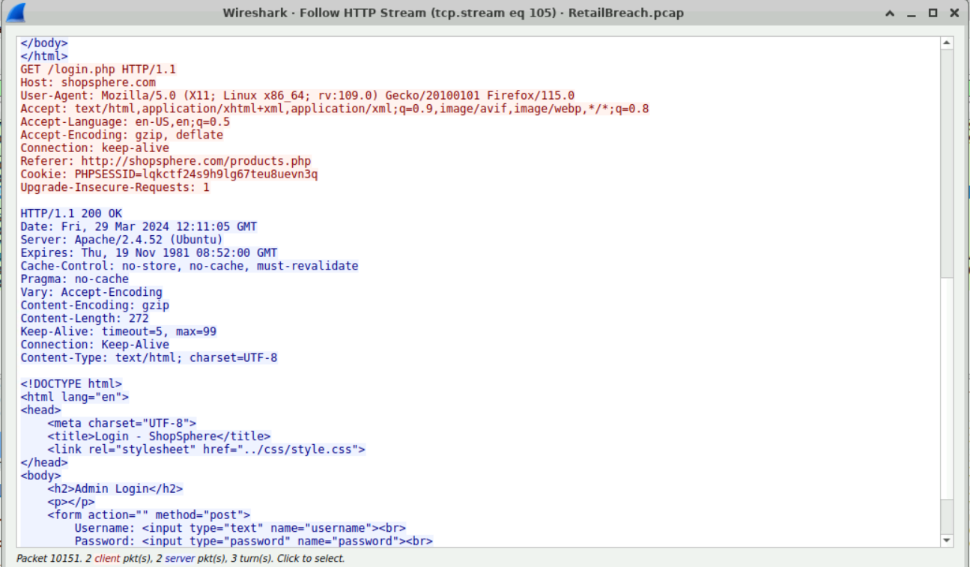Click the 'Keep-Alive: timeout=5, max=99' line
The height and width of the screenshot is (567, 970).
point(118,332)
